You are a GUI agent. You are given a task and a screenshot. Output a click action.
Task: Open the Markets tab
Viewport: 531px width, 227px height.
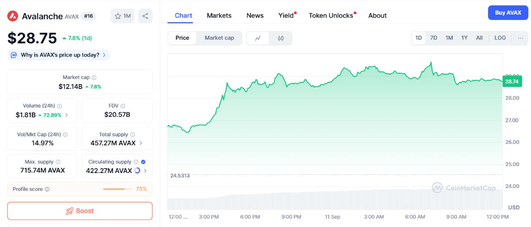(219, 15)
